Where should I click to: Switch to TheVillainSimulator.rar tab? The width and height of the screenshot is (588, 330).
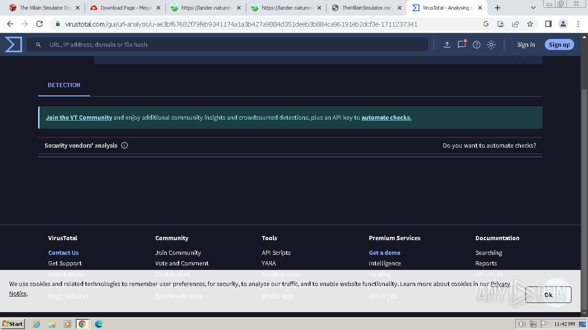[x=367, y=8]
